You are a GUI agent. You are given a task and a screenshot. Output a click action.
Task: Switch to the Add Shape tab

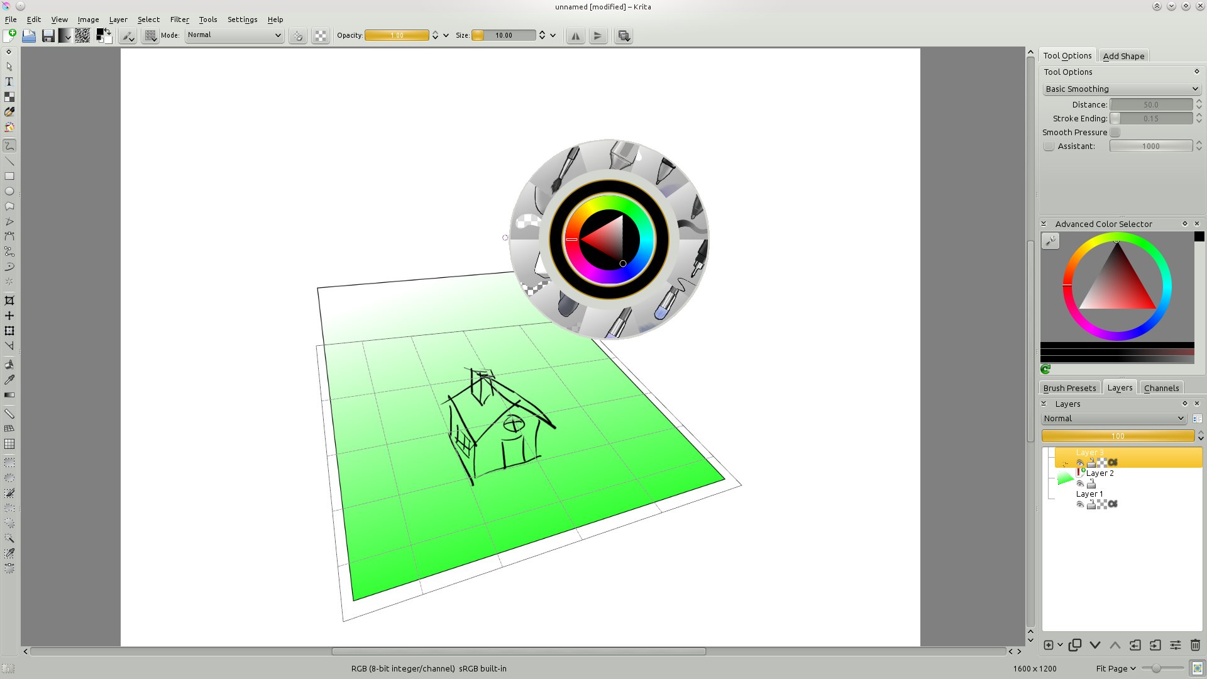click(x=1123, y=56)
